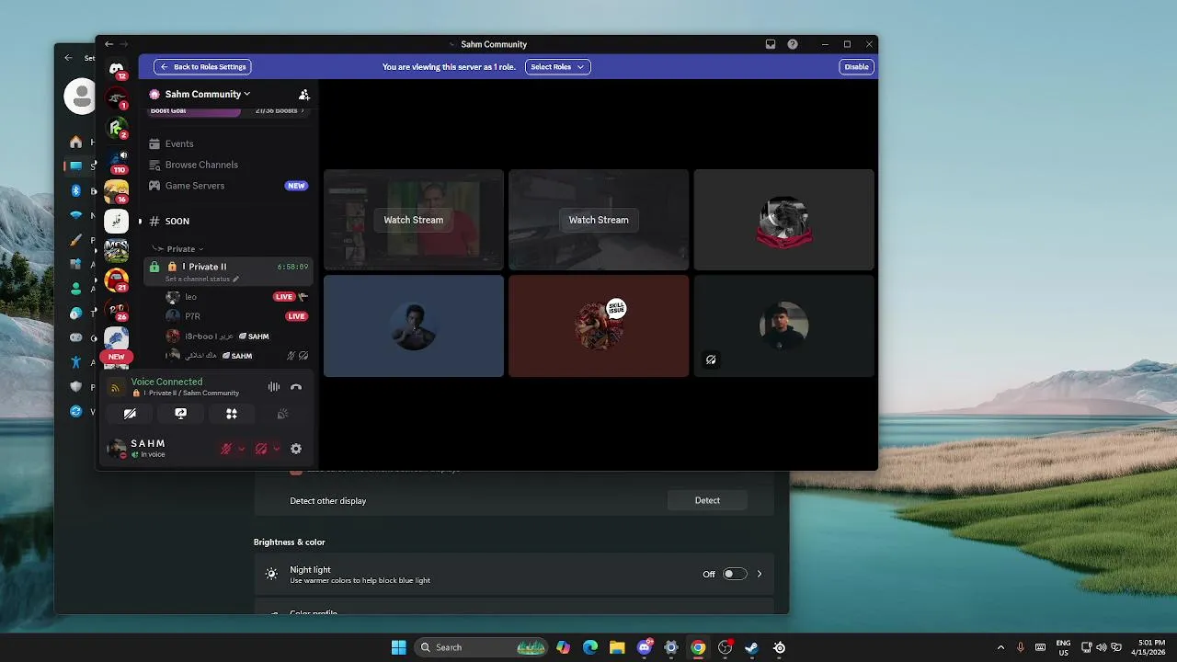
Task: Click the Disable role view button
Action: click(x=856, y=66)
